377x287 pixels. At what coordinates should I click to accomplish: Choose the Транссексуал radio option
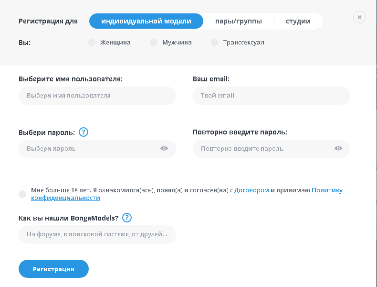coord(215,43)
